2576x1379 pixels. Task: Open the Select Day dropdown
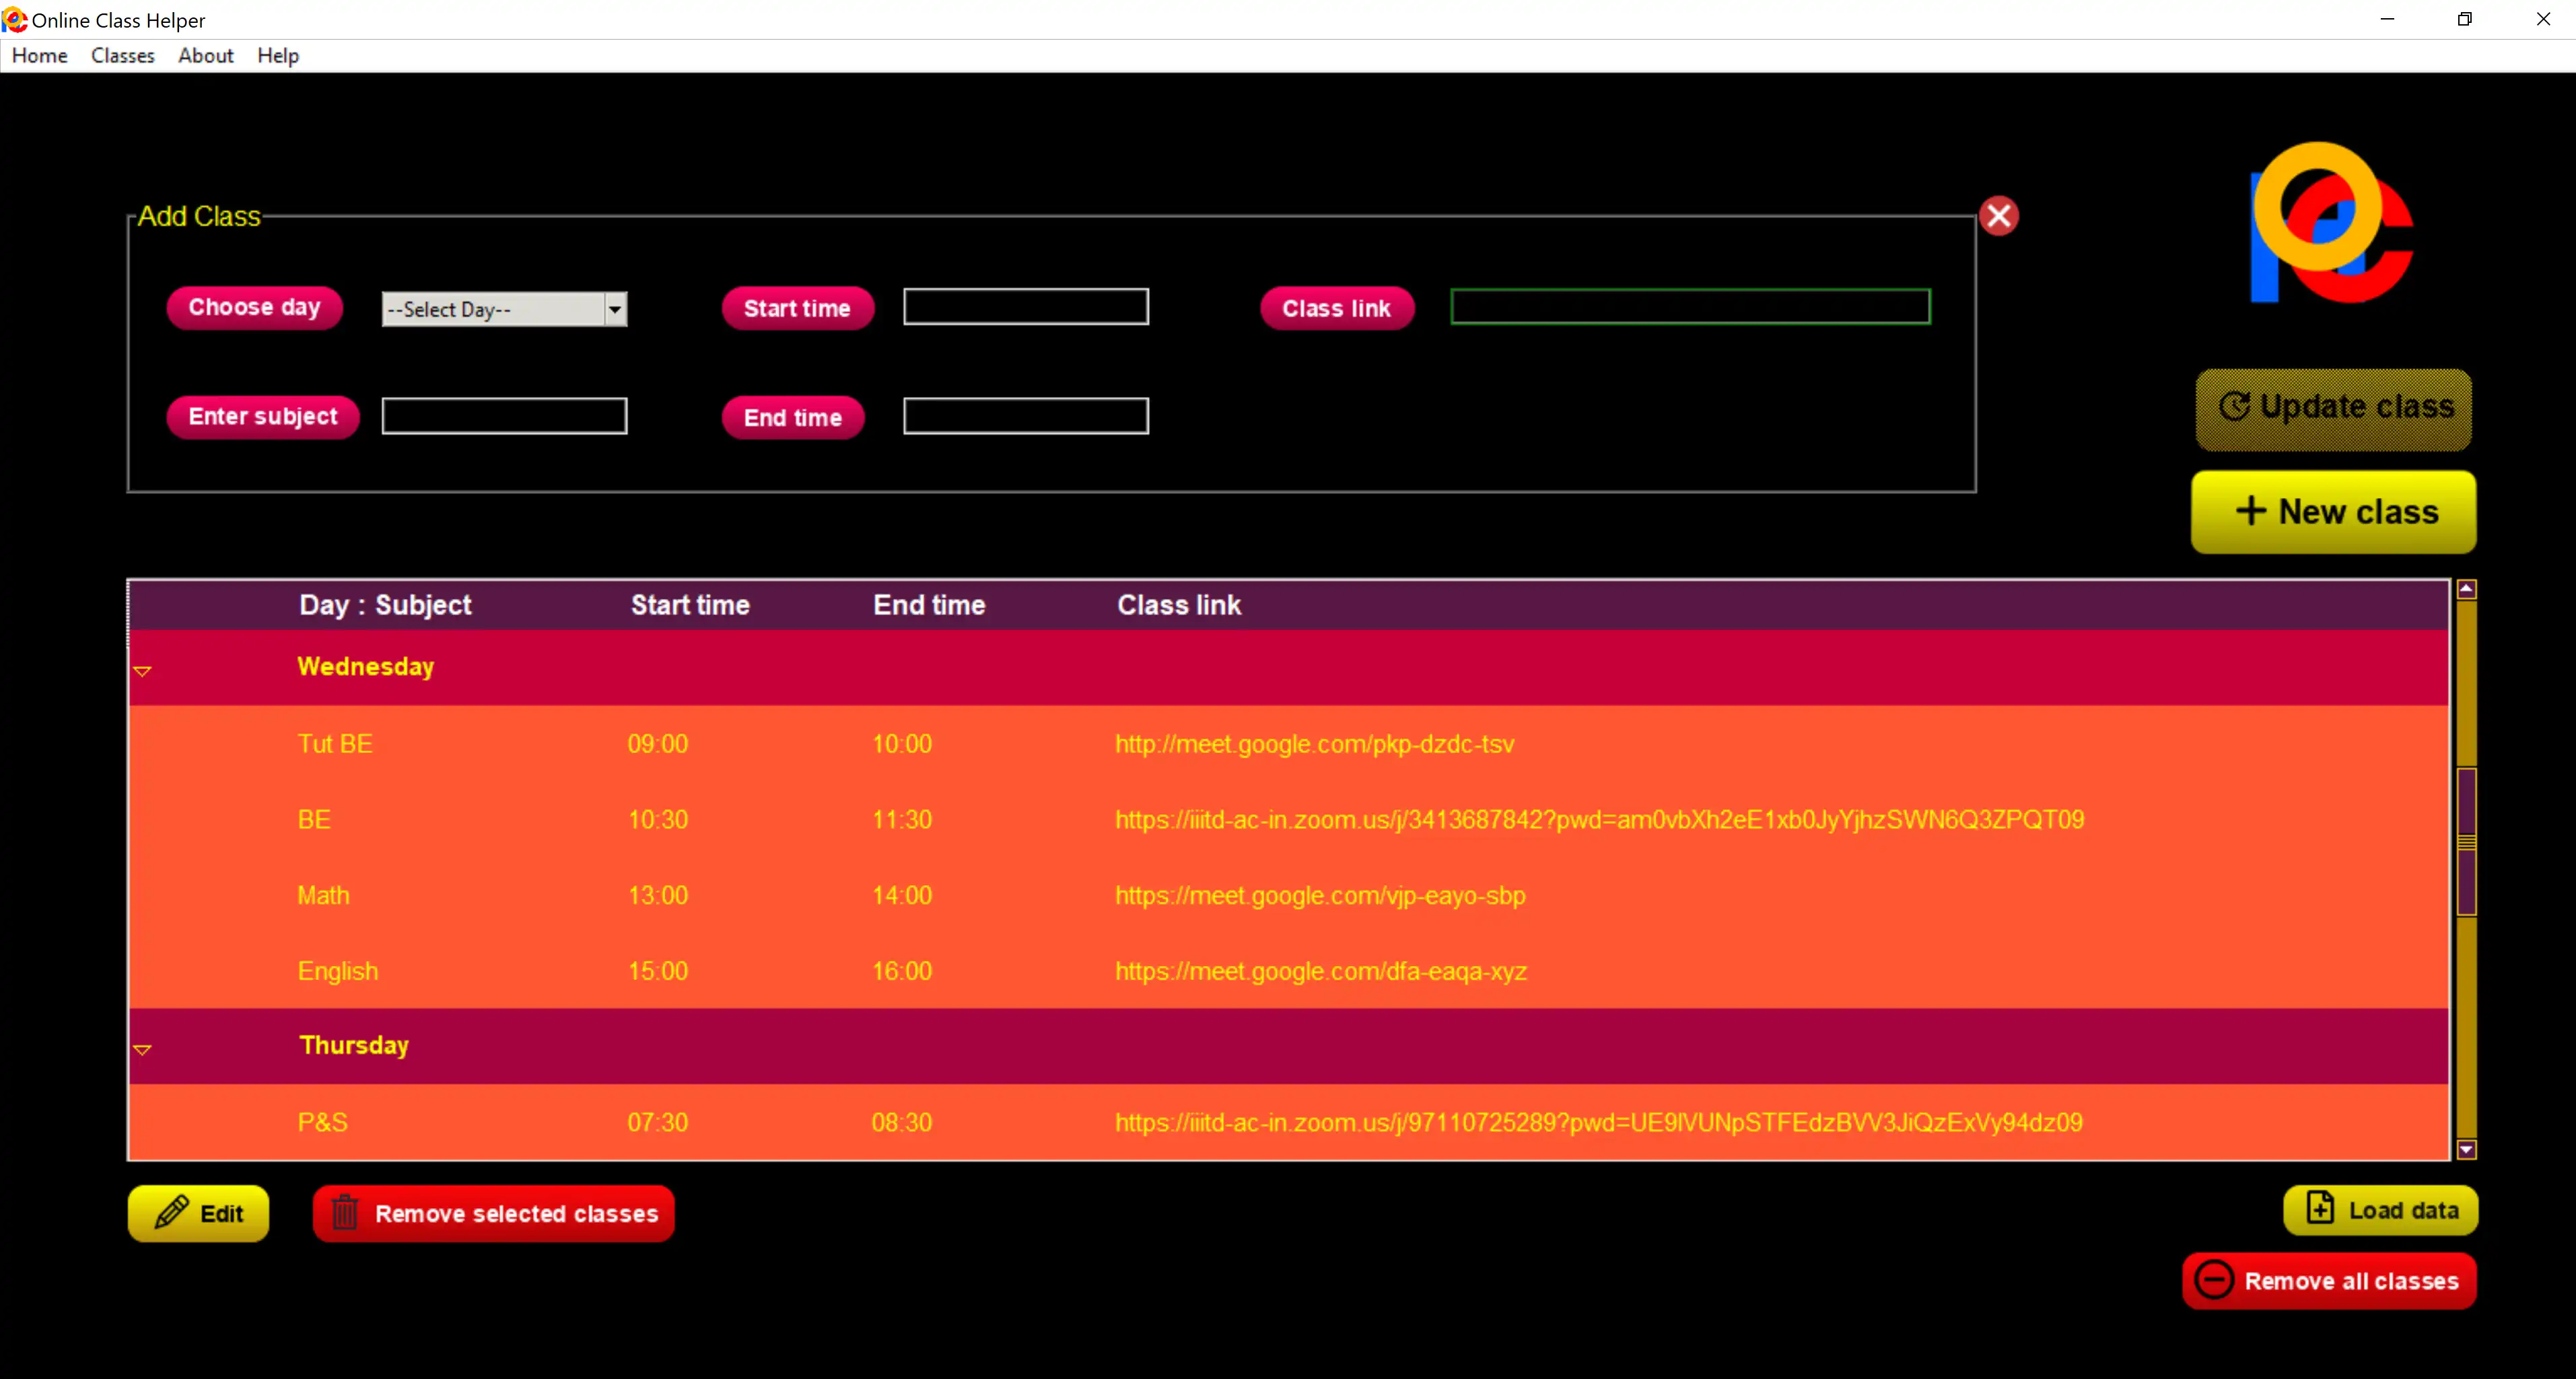point(504,309)
